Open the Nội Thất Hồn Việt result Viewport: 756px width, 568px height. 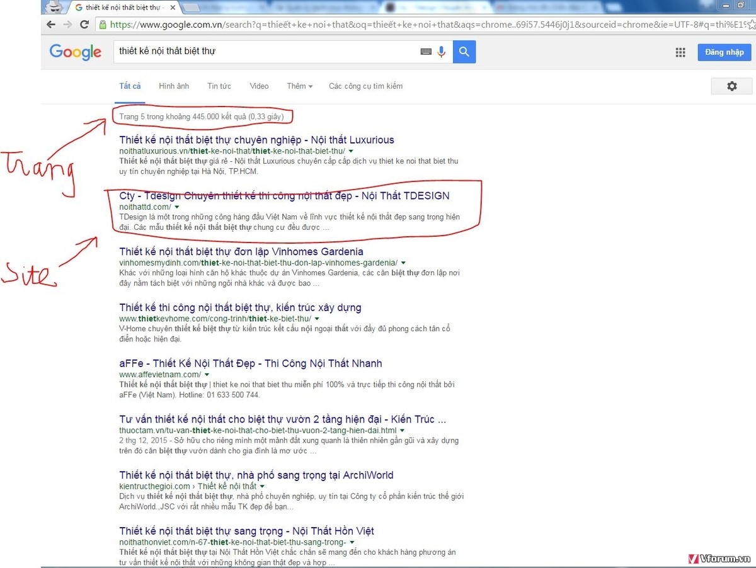click(x=247, y=531)
